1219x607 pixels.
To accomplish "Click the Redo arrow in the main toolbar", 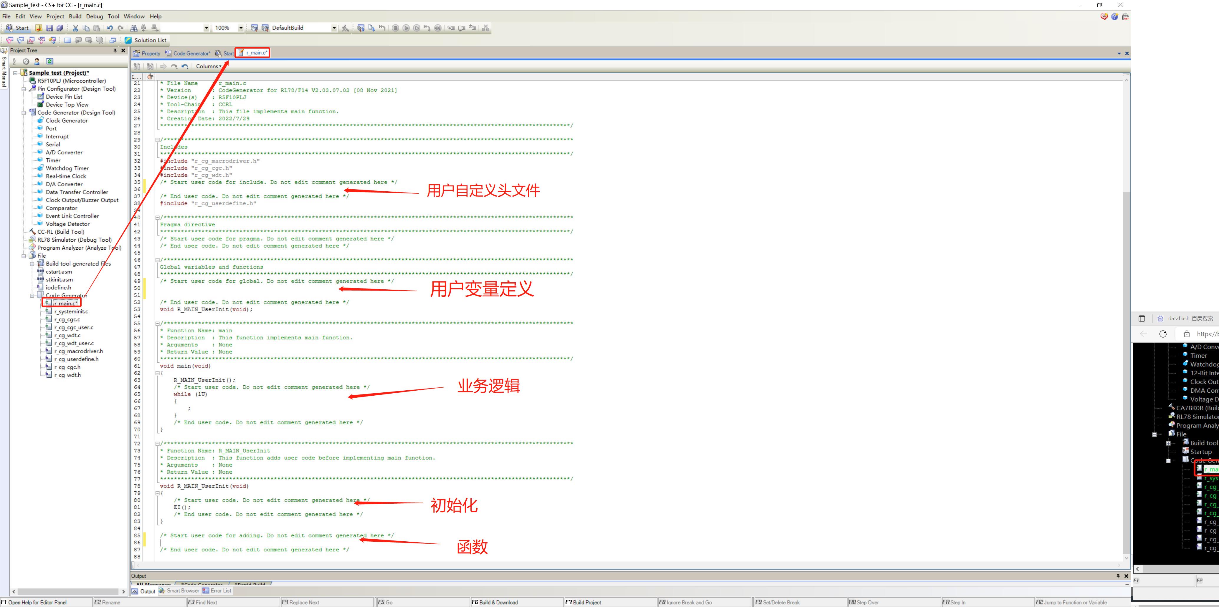I will point(121,28).
